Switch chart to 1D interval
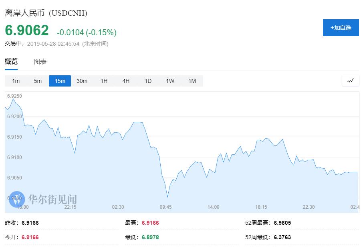 (x=148, y=81)
